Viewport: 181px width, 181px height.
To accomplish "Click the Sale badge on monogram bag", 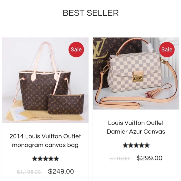I will point(76,49).
